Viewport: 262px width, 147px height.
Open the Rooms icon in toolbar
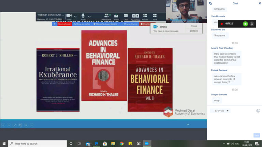[x=145, y=16]
